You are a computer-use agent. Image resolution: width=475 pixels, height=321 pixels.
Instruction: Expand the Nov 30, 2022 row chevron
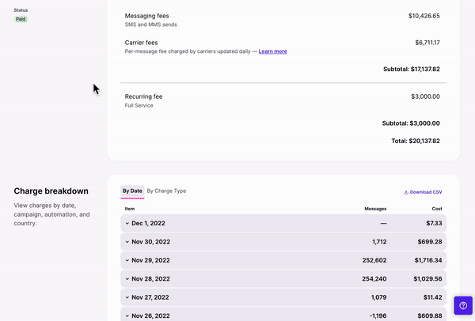[127, 242]
